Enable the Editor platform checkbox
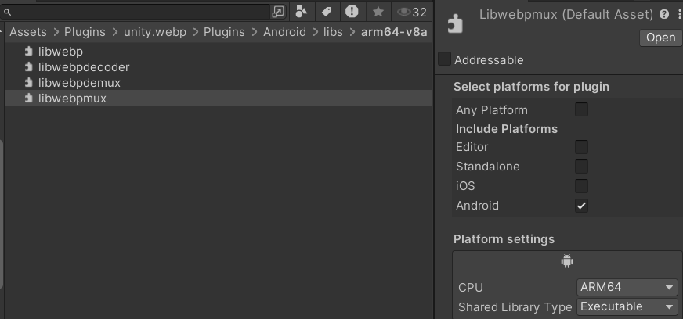The height and width of the screenshot is (319, 683). (x=581, y=147)
